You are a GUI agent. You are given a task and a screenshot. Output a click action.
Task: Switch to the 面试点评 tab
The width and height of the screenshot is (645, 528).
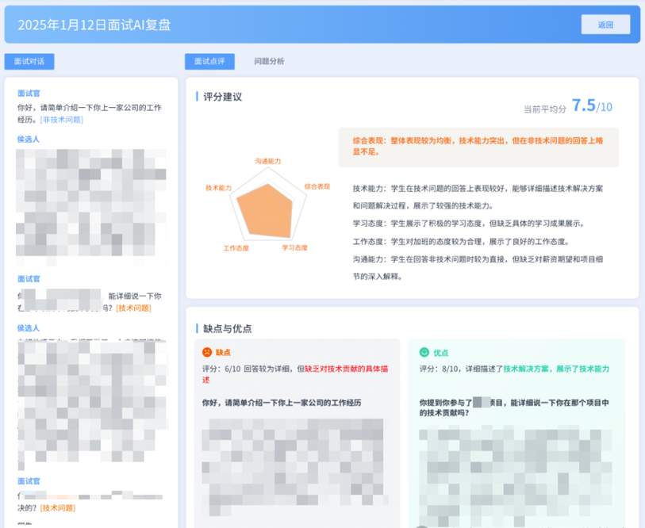209,62
